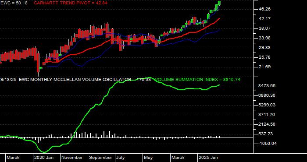Select the 2020 Jan timeline marker
Screen dimensions: 307x162
pos(44,158)
